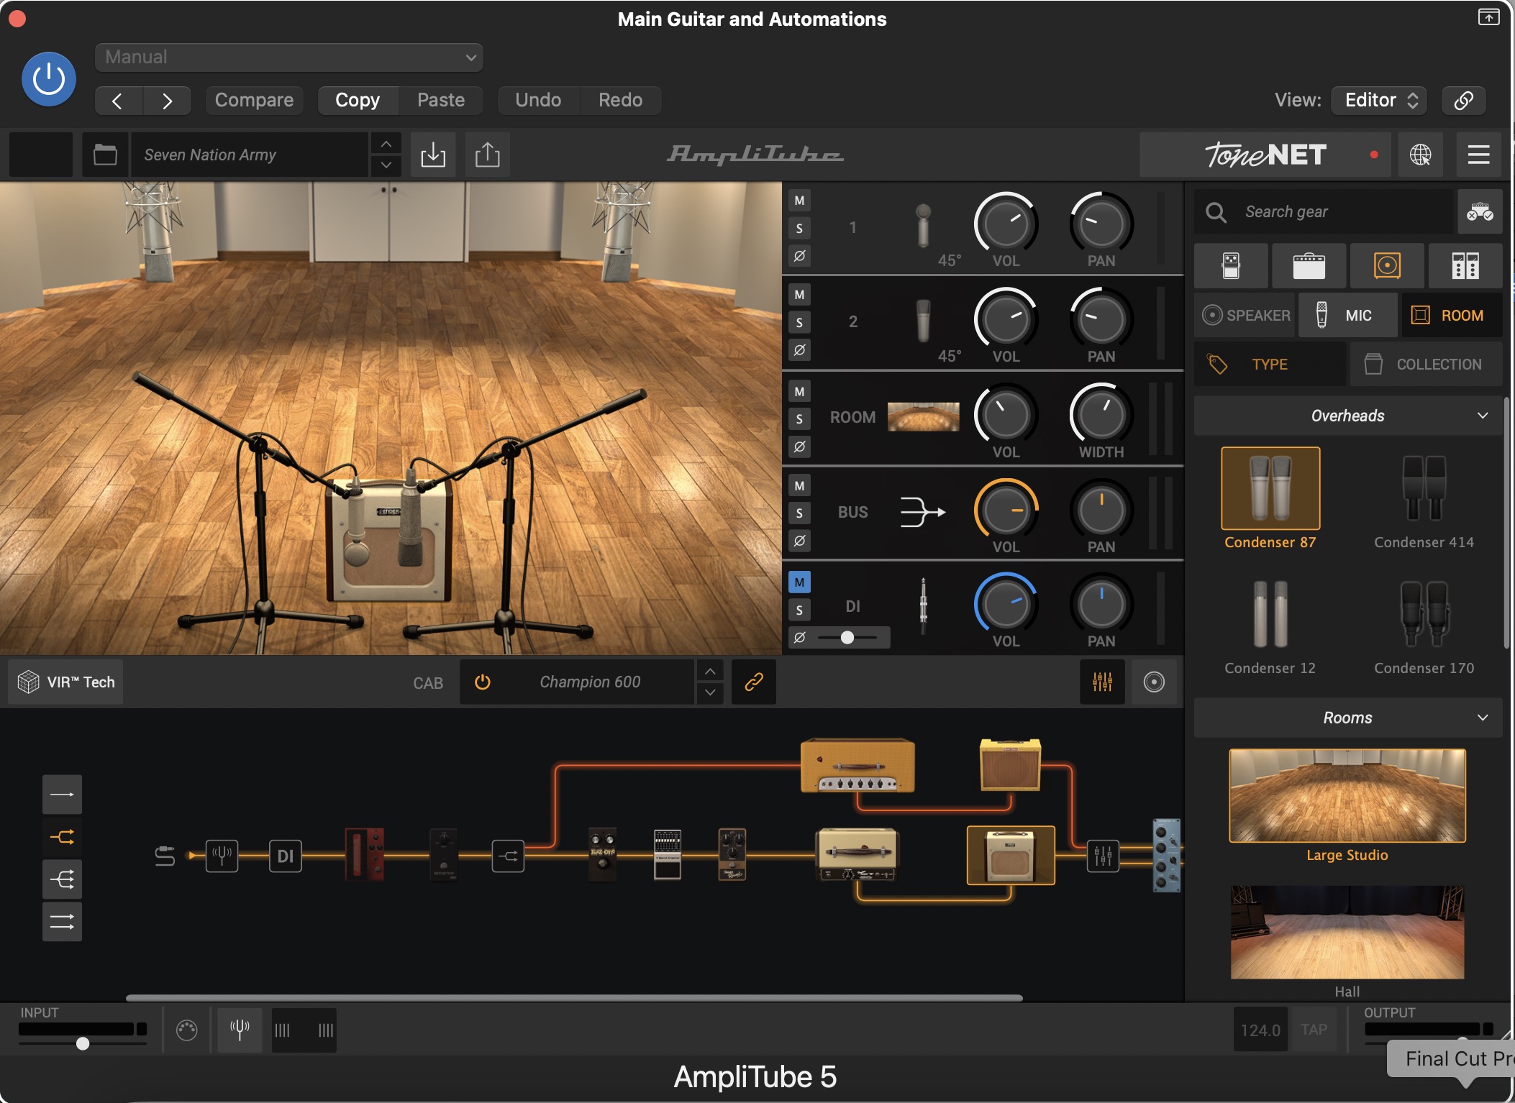Image resolution: width=1515 pixels, height=1103 pixels.
Task: Click the Undo button
Action: point(538,101)
